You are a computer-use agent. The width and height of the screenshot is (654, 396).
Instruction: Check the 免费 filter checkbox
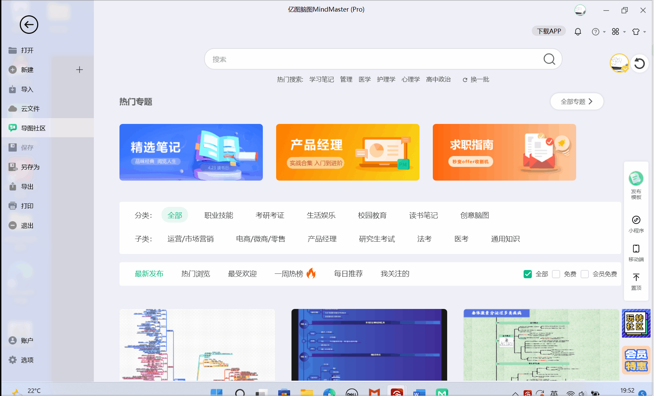coord(556,274)
